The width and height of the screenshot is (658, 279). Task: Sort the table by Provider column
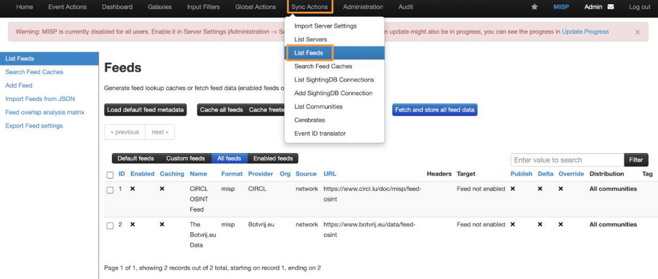(x=260, y=174)
